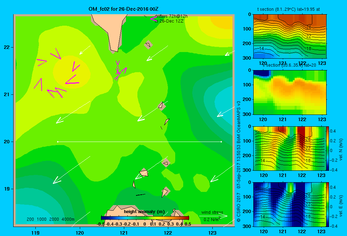
Task: Click the 0.5 tick on height anomaly colorbar
Action: [188, 224]
